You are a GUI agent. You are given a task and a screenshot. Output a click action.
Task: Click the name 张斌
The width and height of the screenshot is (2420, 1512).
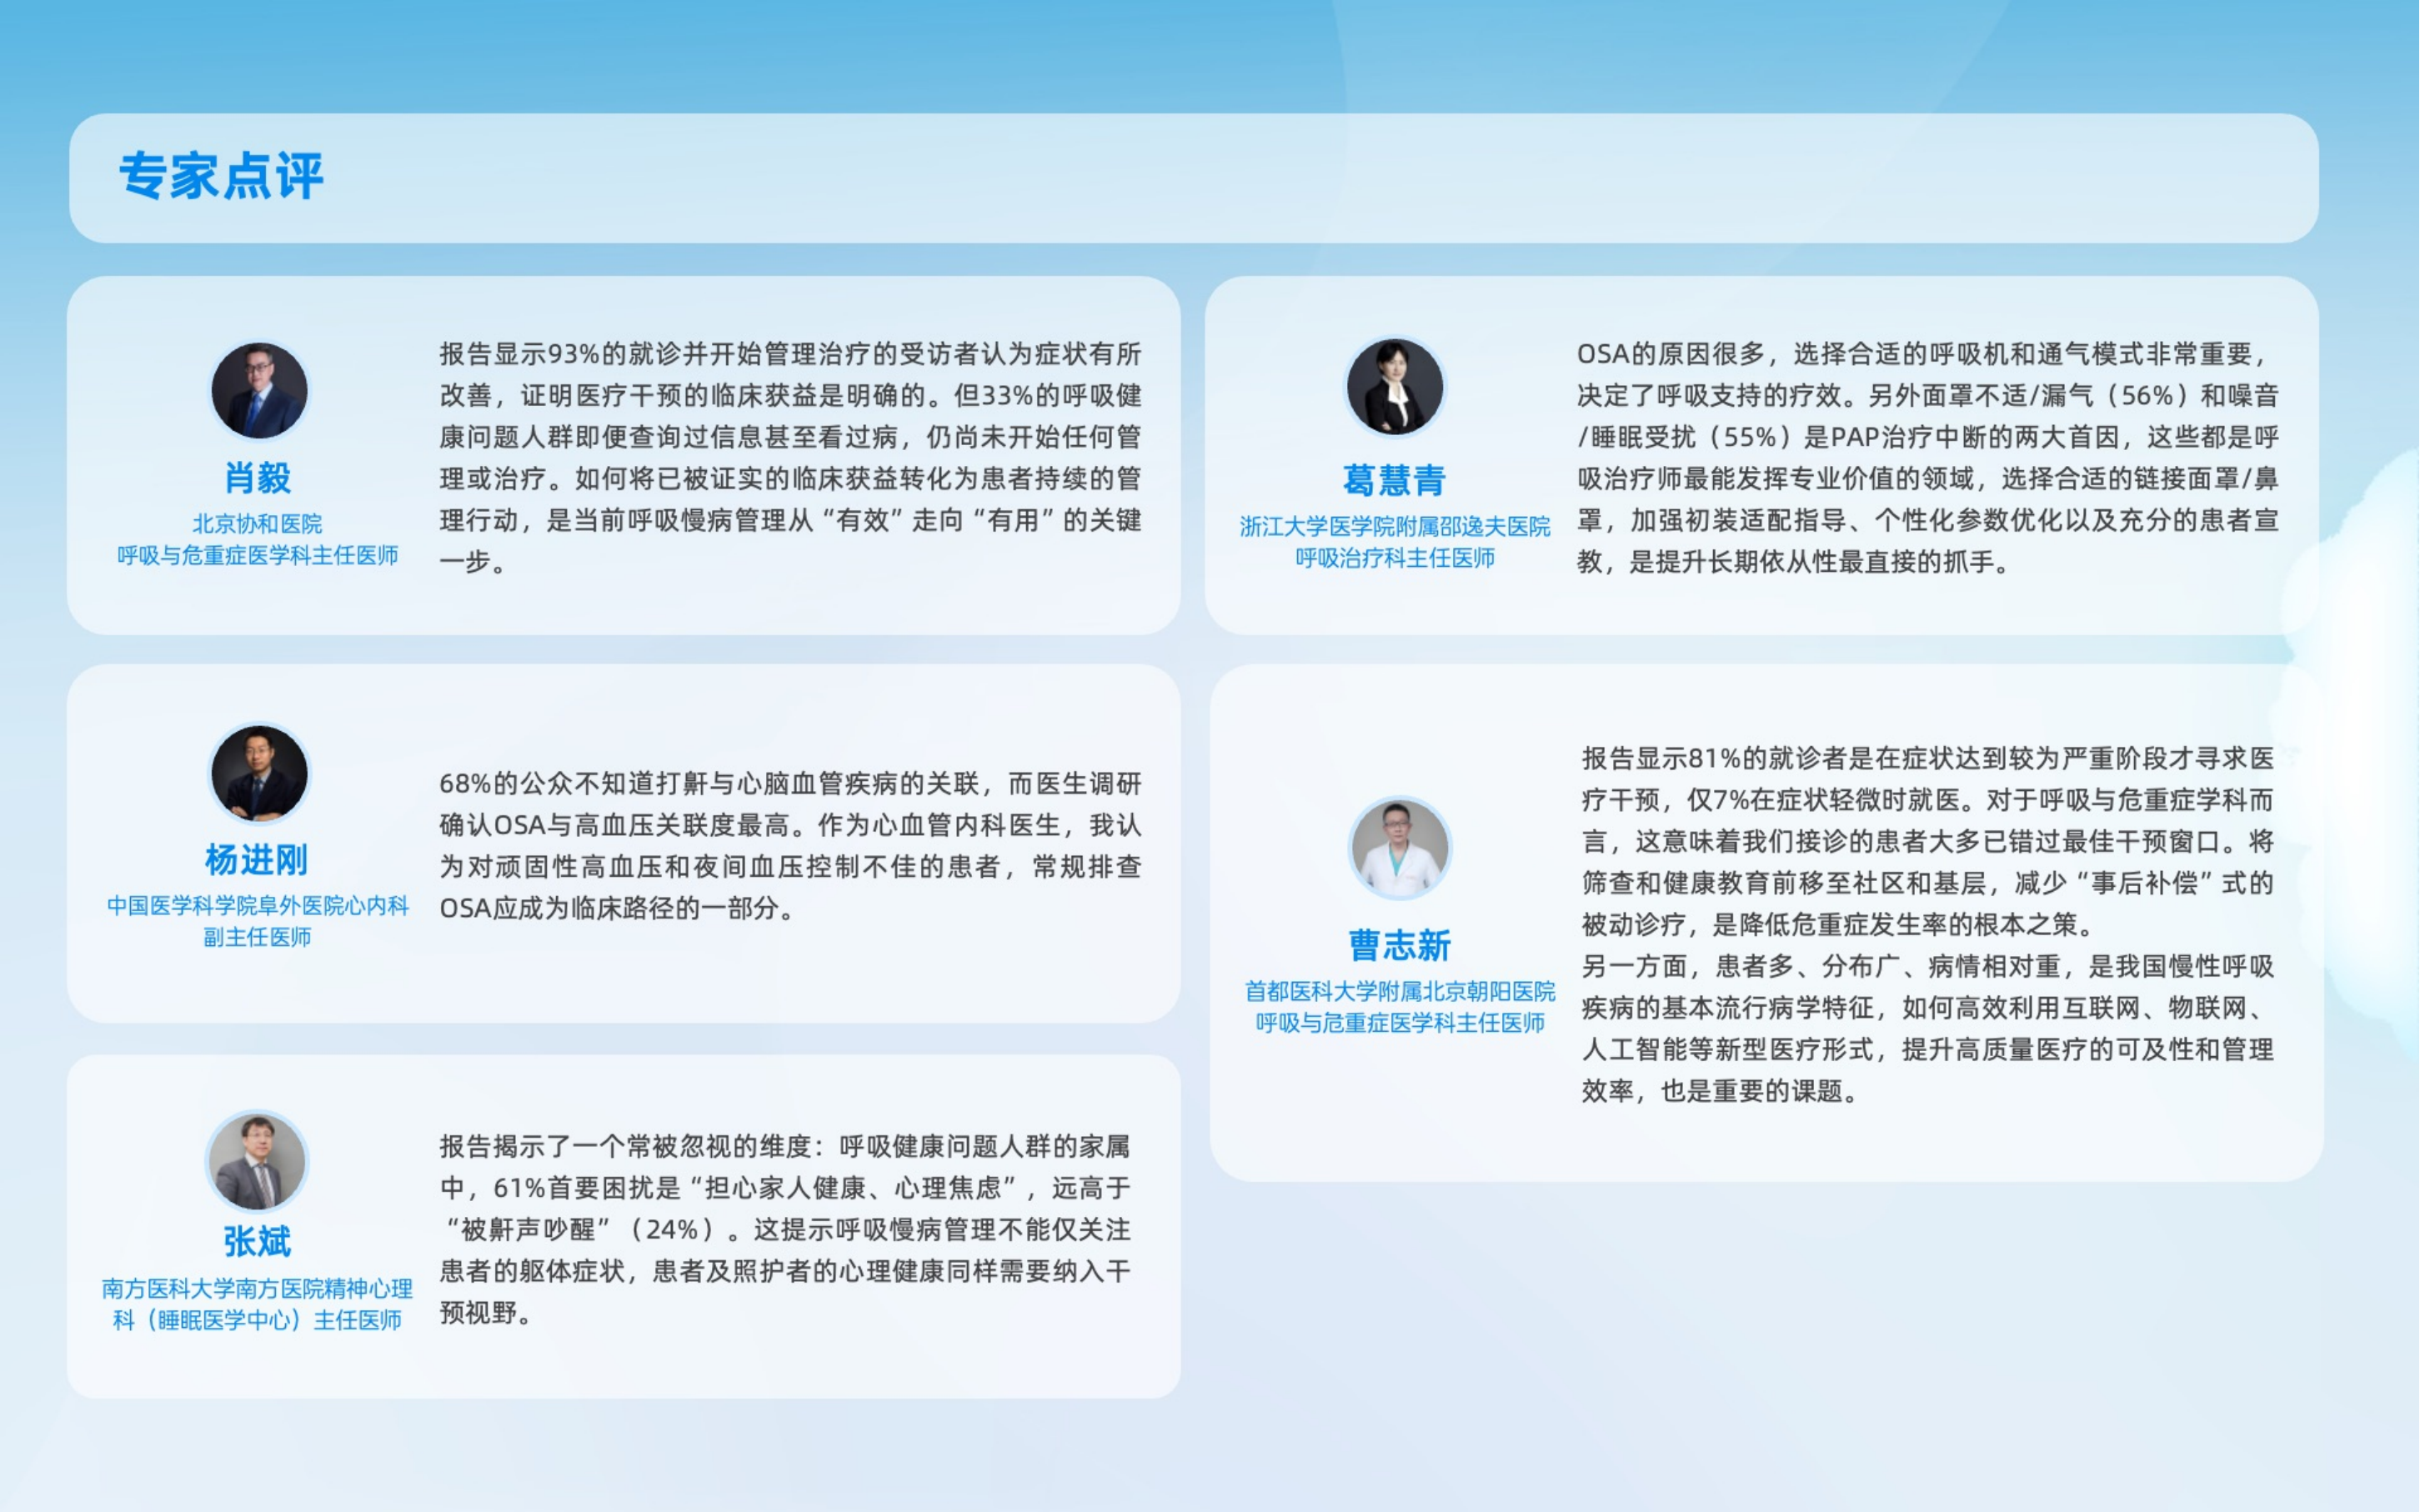(257, 1242)
